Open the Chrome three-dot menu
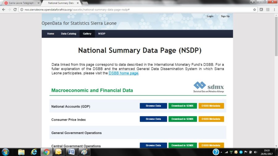The height and width of the screenshot is (156, 278). [274, 10]
